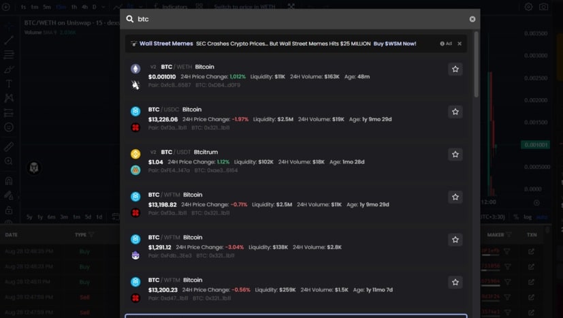This screenshot has height=318, width=563.
Task: Click the Buy $WSM Now! link
Action: click(x=395, y=44)
